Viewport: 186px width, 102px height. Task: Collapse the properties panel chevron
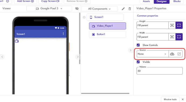pos(130,50)
